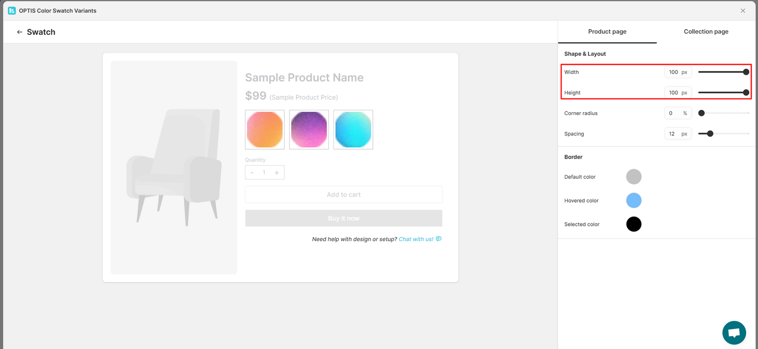This screenshot has width=758, height=349.
Task: Click the Height value input field
Action: 678,93
